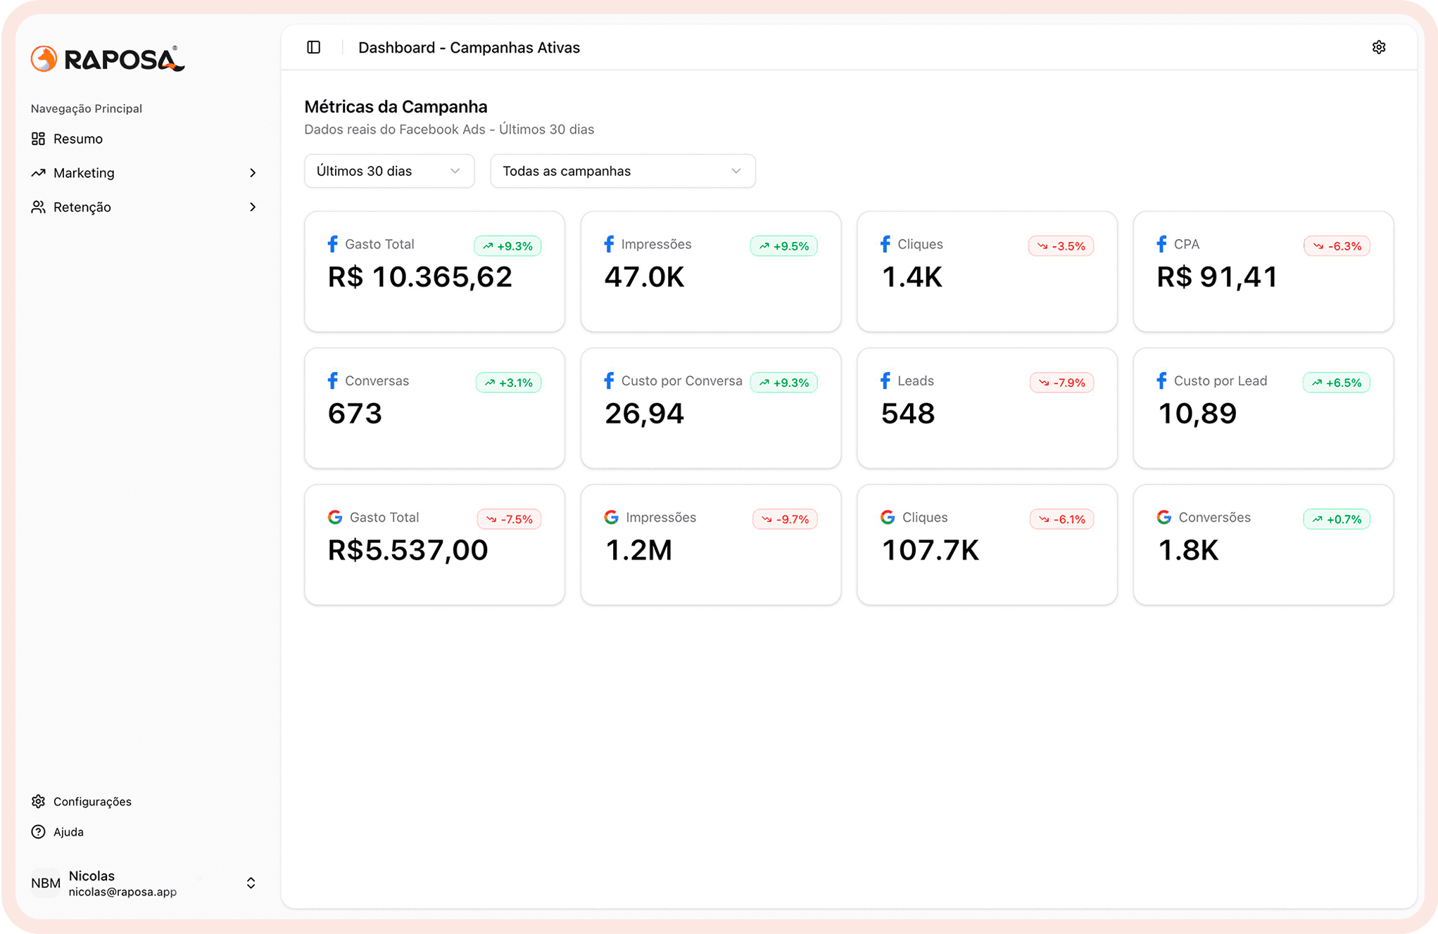Click the +6.5% Custo por Lead badge
Screen dimensions: 1438x934
(x=1336, y=383)
